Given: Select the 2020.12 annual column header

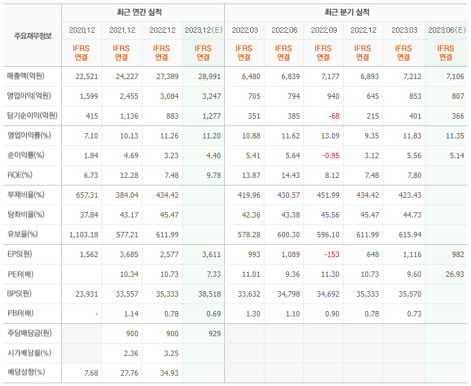Looking at the screenshot, I should 82,30.
